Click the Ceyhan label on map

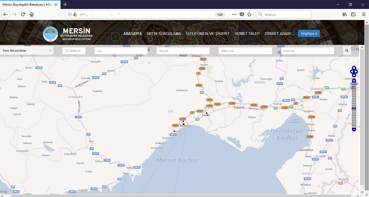coord(278,104)
